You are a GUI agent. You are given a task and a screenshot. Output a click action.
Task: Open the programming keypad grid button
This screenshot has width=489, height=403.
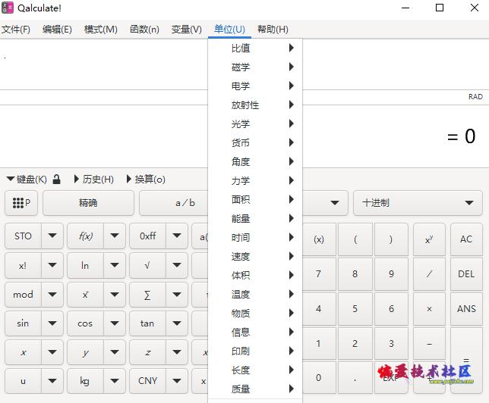click(x=21, y=203)
